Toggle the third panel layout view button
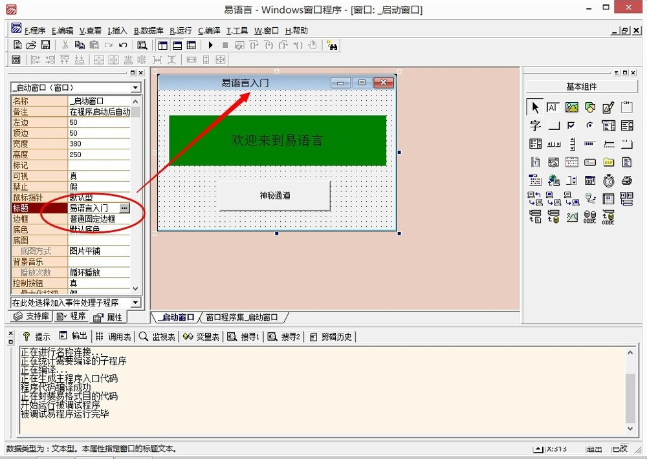This screenshot has width=647, height=459. click(192, 45)
